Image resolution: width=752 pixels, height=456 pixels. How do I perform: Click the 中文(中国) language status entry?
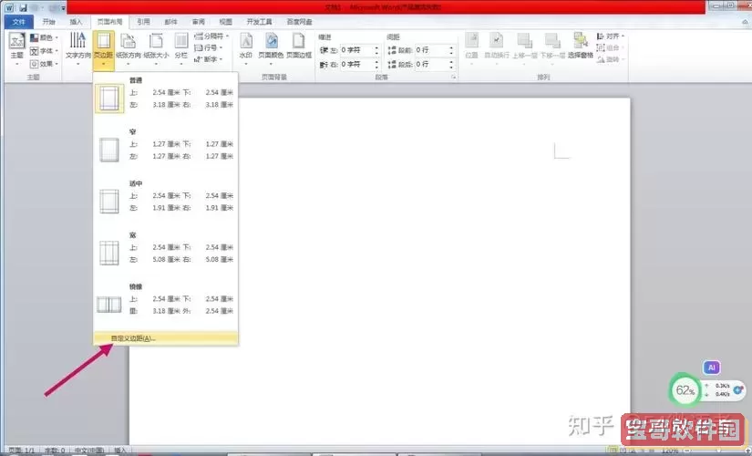point(89,451)
